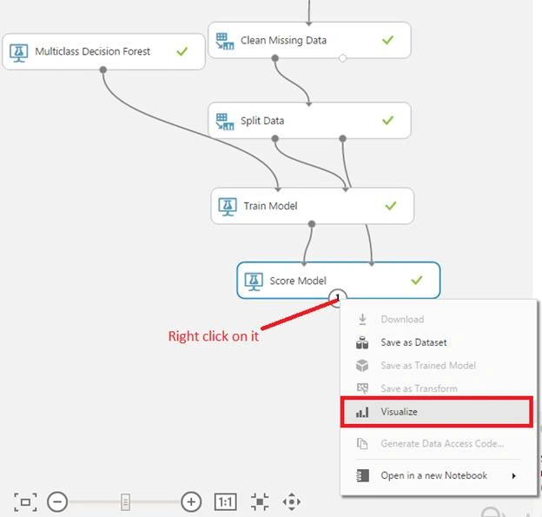Select the Multiclass Decision Forest module
This screenshot has width=542, height=517.
click(103, 51)
